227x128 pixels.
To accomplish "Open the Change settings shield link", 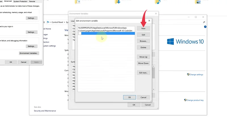I will click(x=196, y=75).
